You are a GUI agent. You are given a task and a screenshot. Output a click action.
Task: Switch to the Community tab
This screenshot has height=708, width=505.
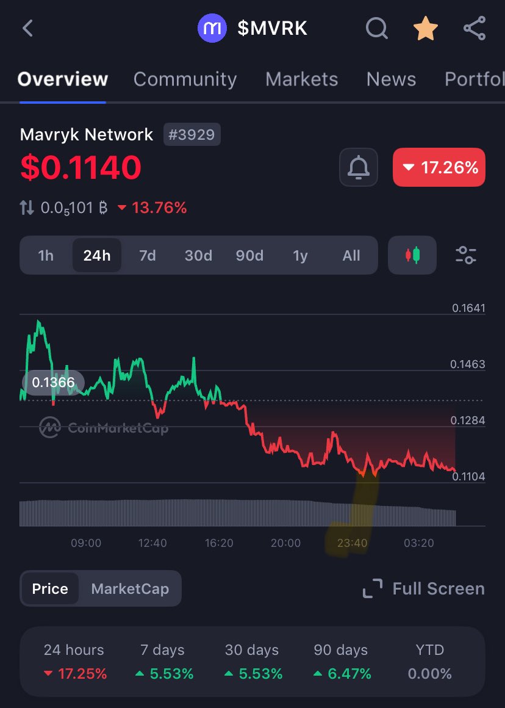(x=185, y=79)
